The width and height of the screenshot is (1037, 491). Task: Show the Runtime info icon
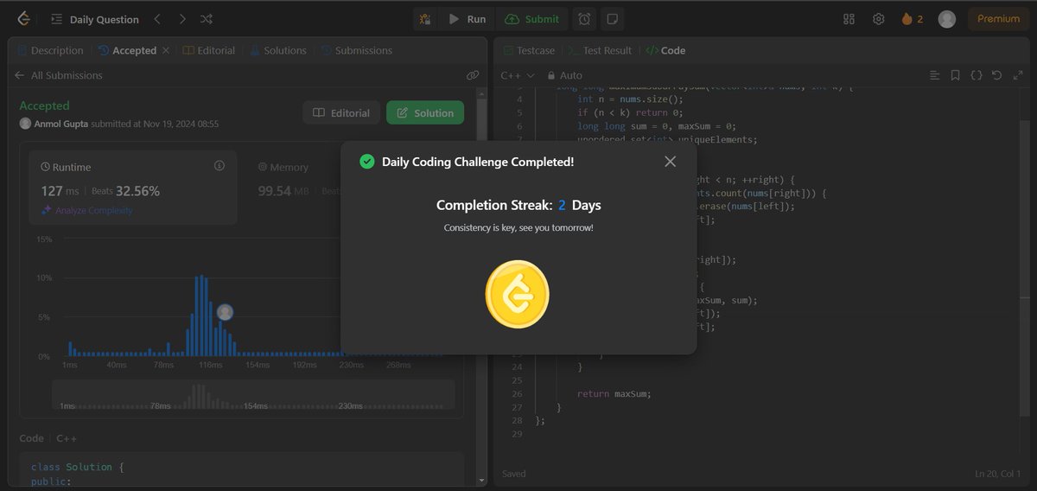219,165
